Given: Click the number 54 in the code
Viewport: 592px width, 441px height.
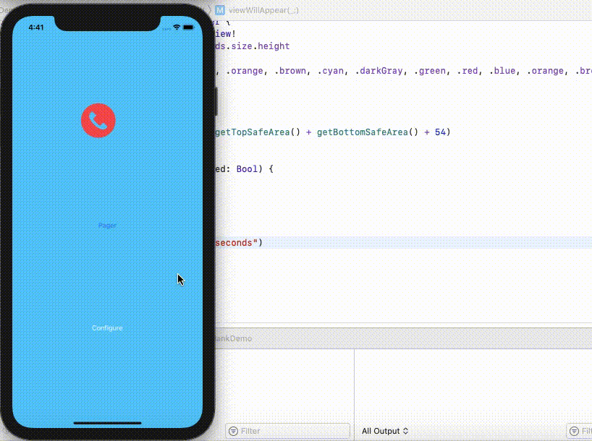Looking at the screenshot, I should coord(440,132).
